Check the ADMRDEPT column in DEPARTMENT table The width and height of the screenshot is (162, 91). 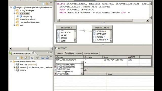(94, 40)
